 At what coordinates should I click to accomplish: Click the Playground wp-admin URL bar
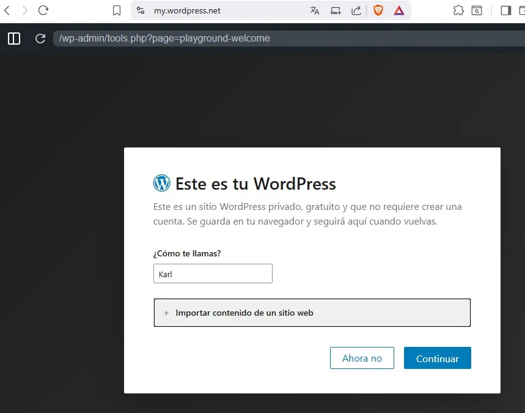[244, 39]
